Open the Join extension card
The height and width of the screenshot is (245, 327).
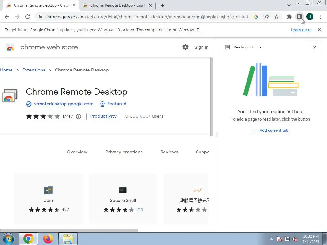point(49,199)
